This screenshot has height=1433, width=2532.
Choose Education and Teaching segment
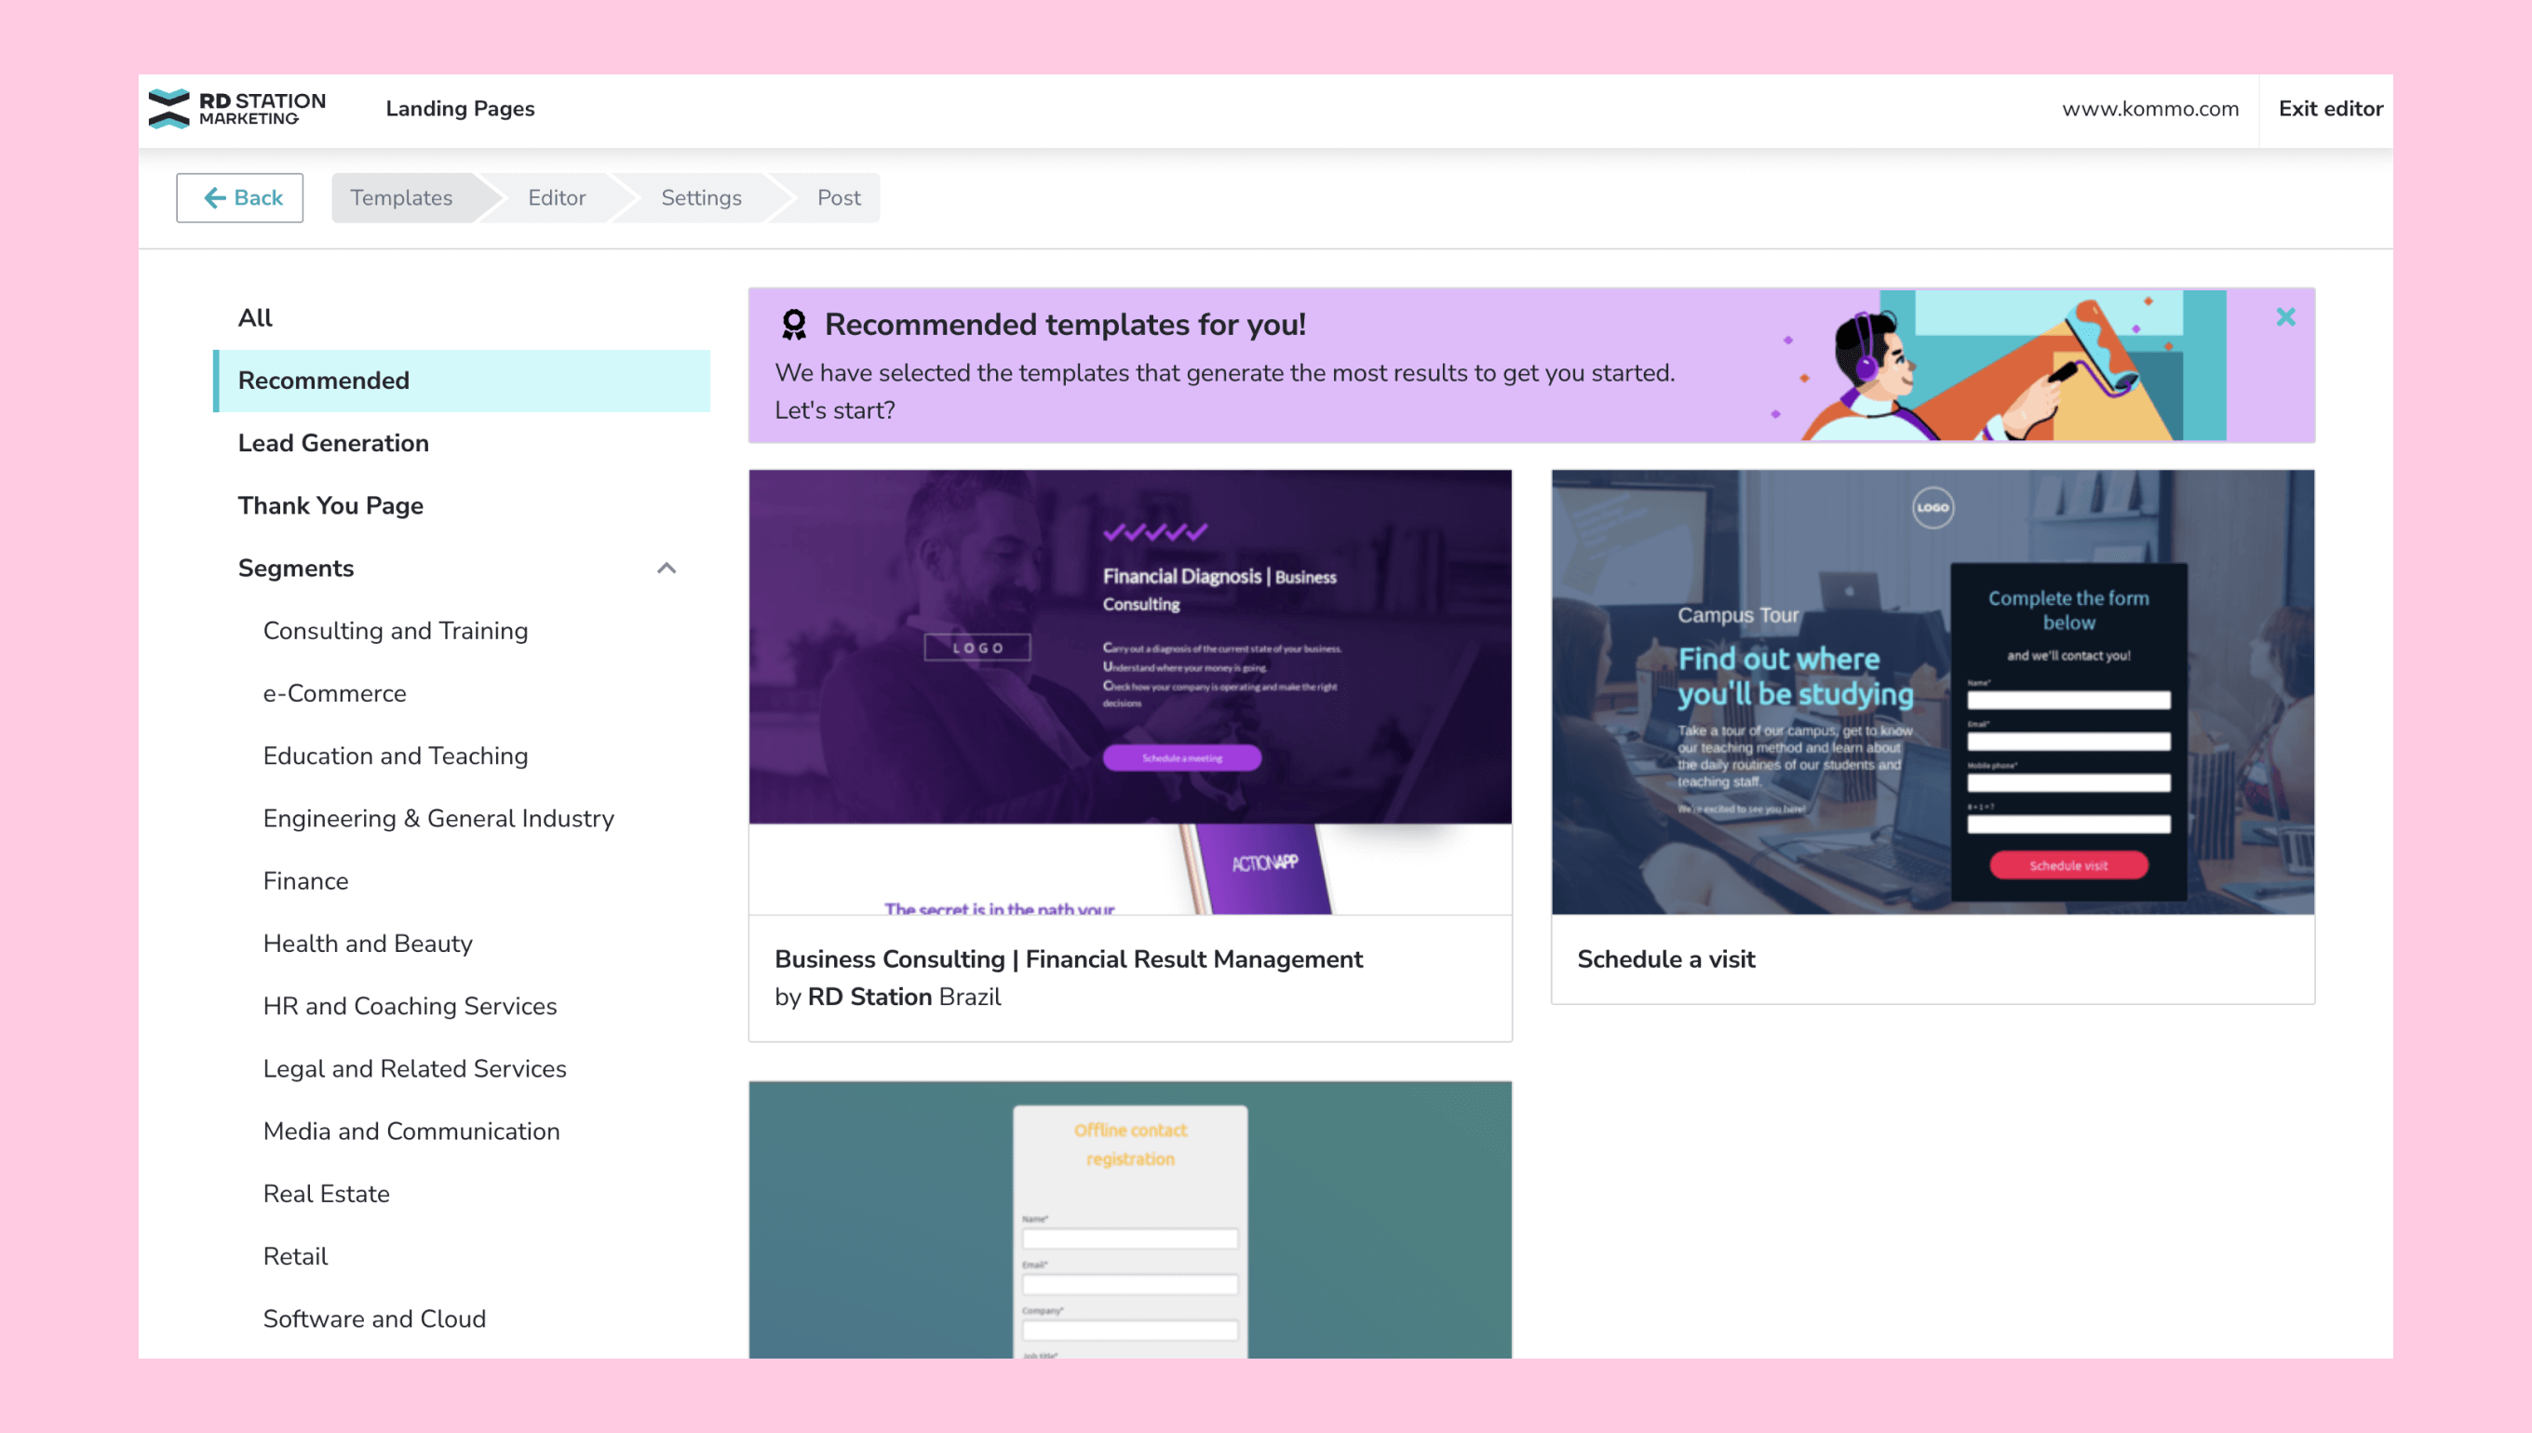tap(395, 756)
